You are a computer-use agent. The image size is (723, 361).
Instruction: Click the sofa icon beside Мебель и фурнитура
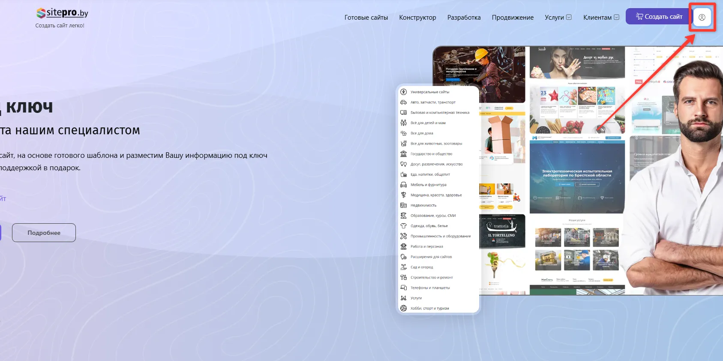tap(403, 185)
